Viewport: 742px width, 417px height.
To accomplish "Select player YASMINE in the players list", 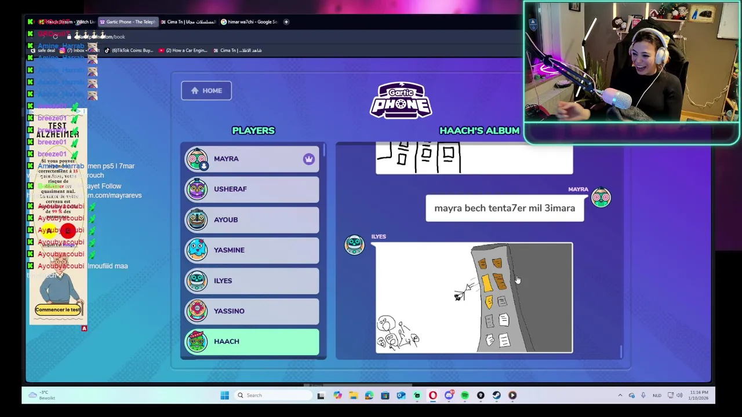I will [252, 250].
